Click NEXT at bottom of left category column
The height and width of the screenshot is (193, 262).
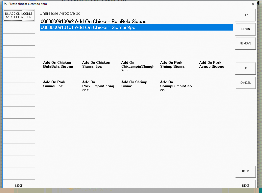pyautogui.click(x=19, y=186)
